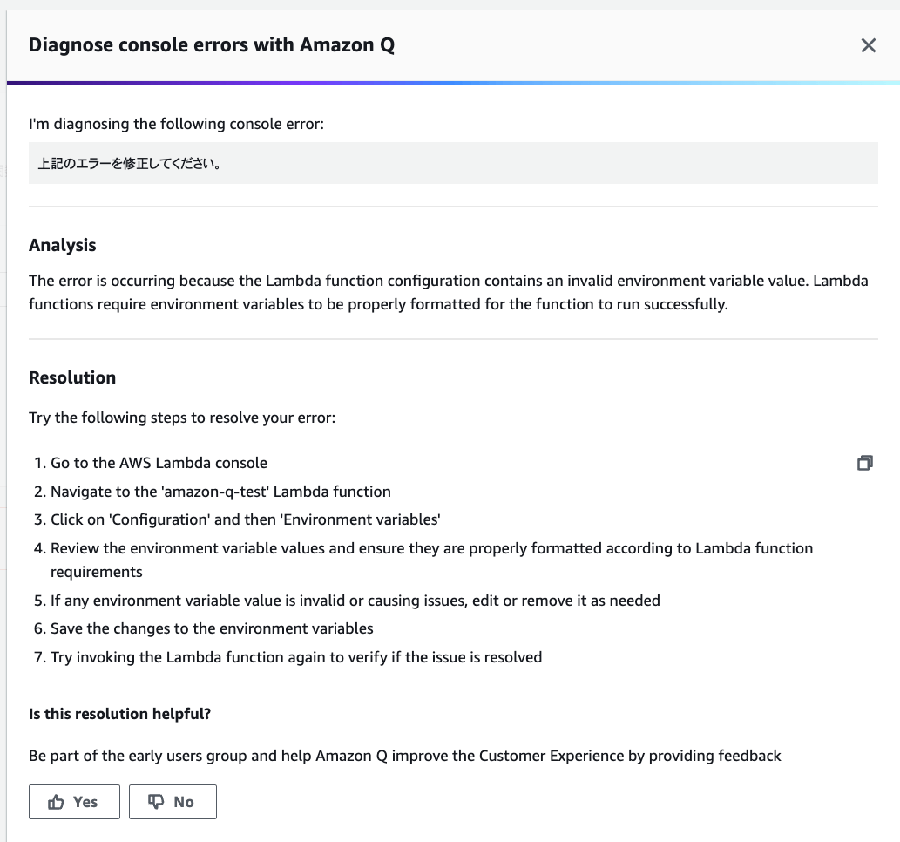Click step 'Review the environment variable values'
Screen dimensions: 900x842
(431, 548)
